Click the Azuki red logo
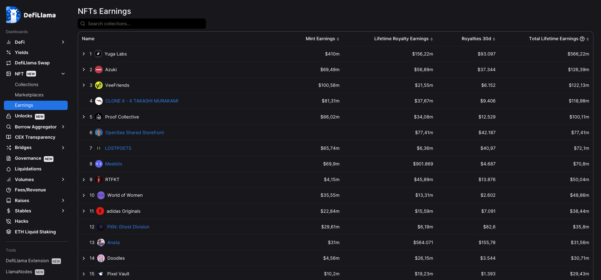 [x=99, y=70]
